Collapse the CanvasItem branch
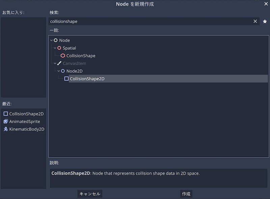Image resolution: width=270 pixels, height=199 pixels. (x=55, y=63)
